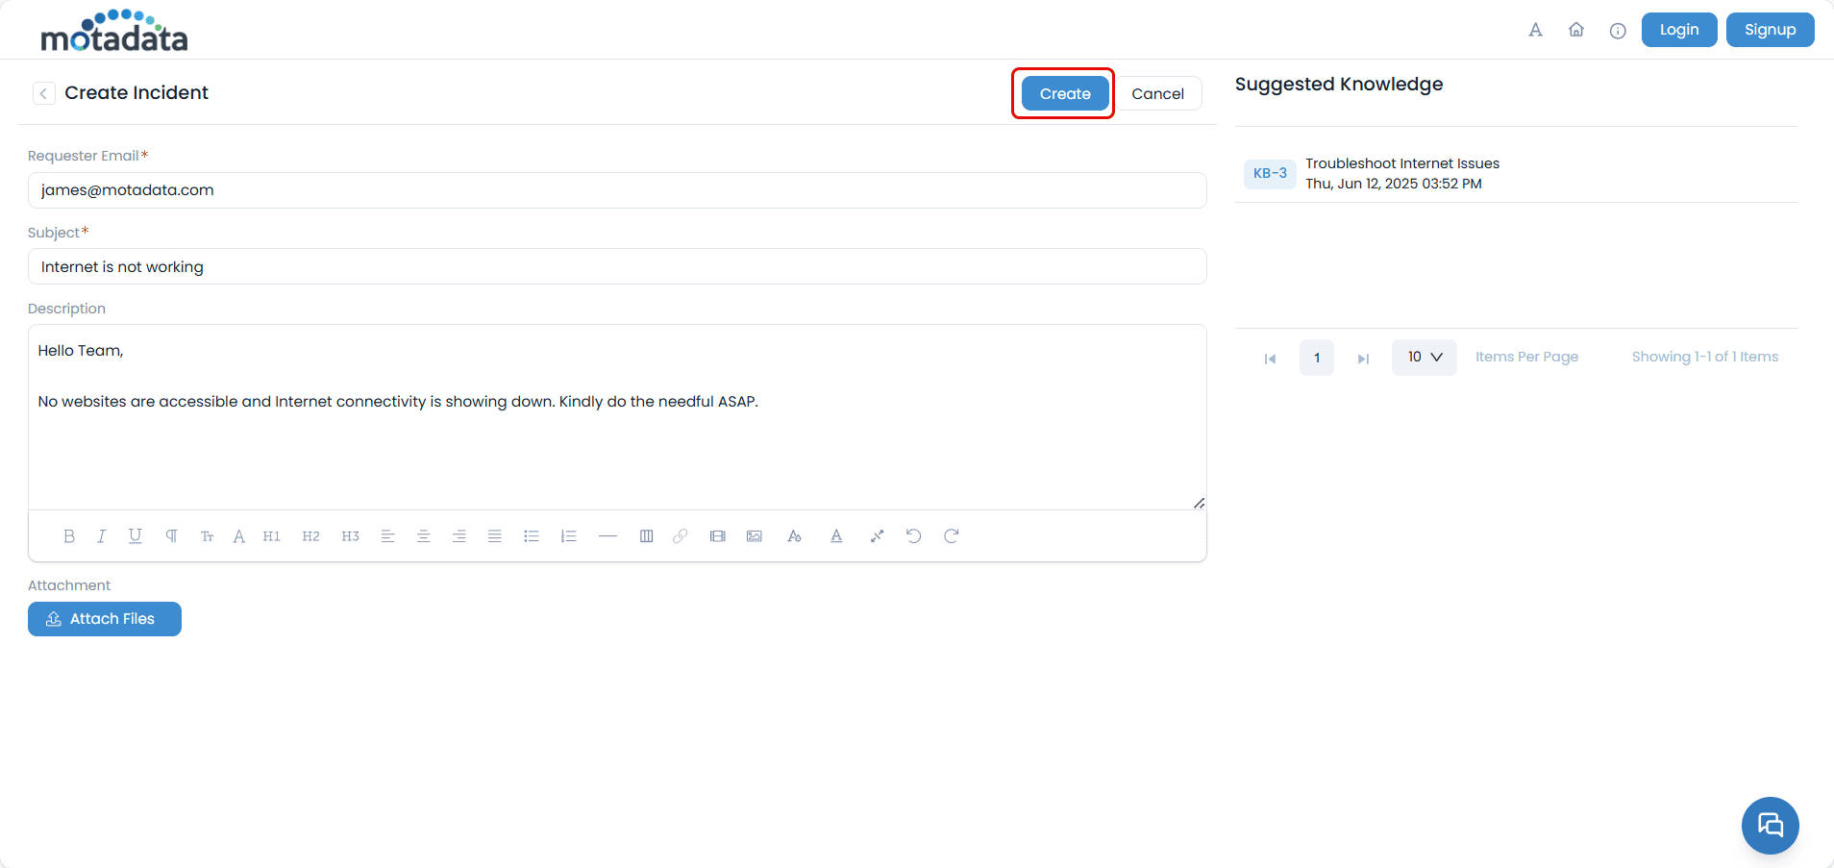This screenshot has width=1834, height=868.
Task: Insert an image into the description
Action: [755, 535]
